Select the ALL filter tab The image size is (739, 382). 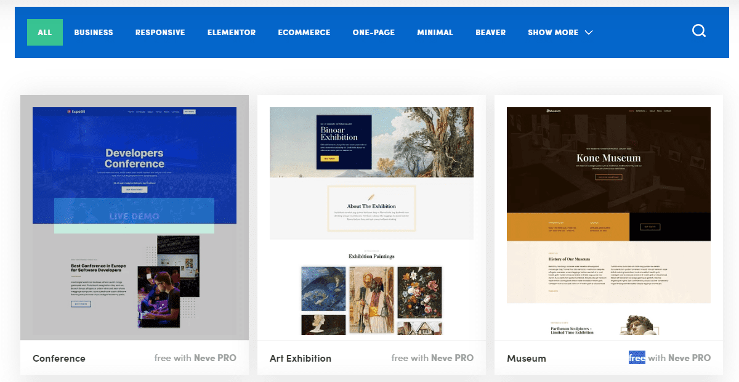click(44, 32)
